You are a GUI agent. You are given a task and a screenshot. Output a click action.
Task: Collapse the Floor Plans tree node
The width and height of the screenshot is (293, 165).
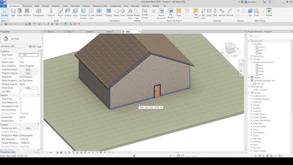251,44
